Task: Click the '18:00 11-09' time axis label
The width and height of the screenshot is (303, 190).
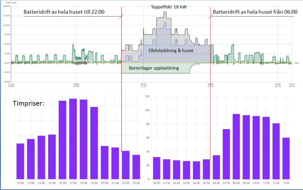Action: tap(76, 85)
